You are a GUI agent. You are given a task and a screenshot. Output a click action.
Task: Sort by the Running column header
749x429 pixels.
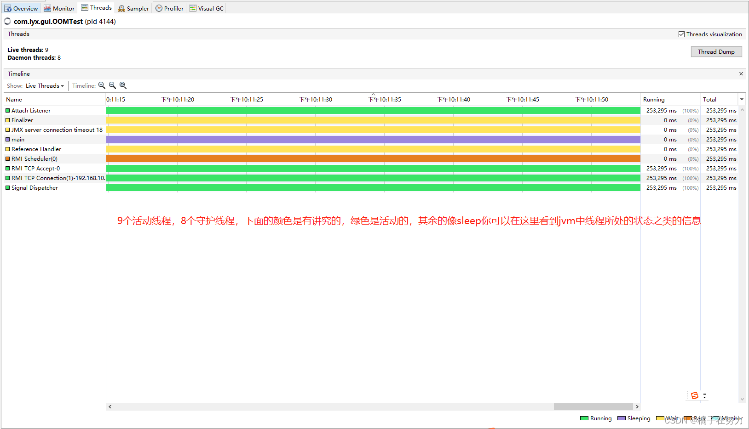[670, 99]
